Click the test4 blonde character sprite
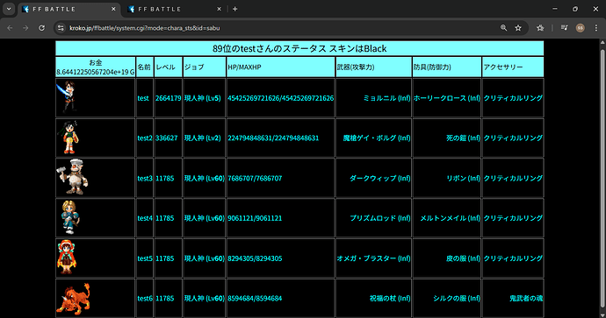Screen dimensions: 606x318 pyautogui.click(x=70, y=217)
